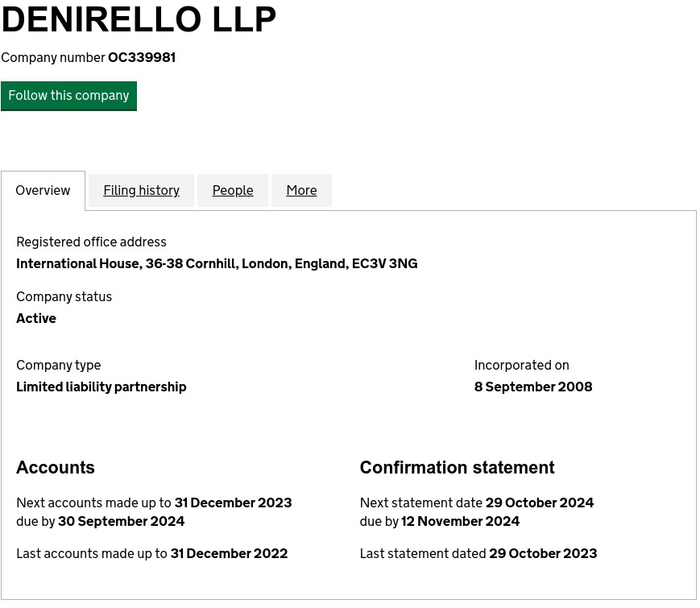
Task: Click the DENIRELLO LLP company heading
Action: (139, 19)
